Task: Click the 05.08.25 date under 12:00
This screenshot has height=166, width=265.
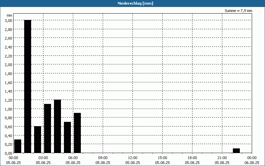Action: coord(133,163)
